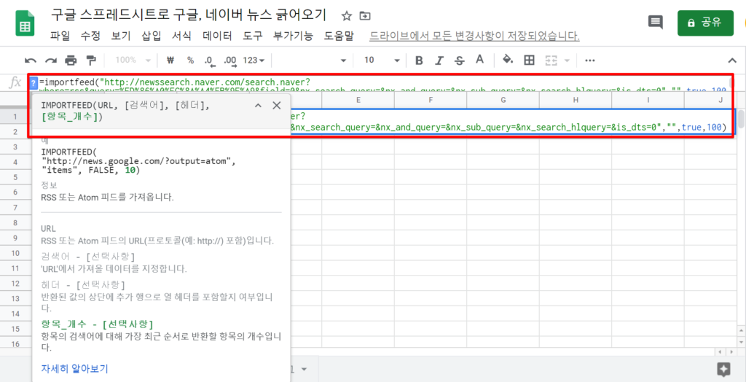Click the green 공유 share button
Screen dimensions: 746x382
[705, 23]
